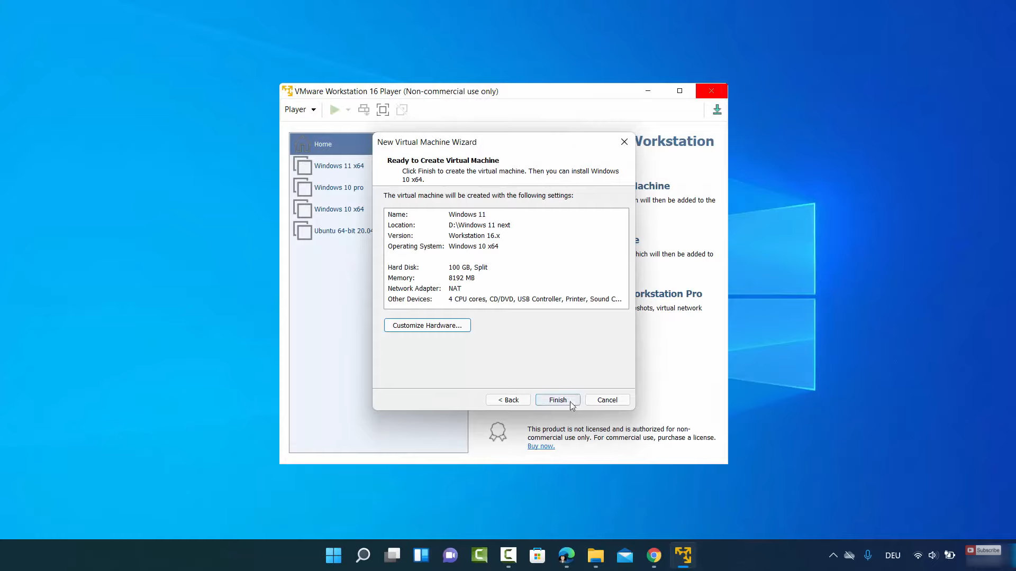Screen dimensions: 1016x571
Task: Click the Enter full screen mode icon
Action: [x=383, y=109]
